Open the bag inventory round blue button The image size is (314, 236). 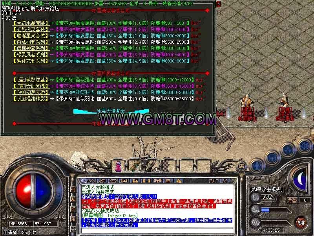[x=272, y=158]
